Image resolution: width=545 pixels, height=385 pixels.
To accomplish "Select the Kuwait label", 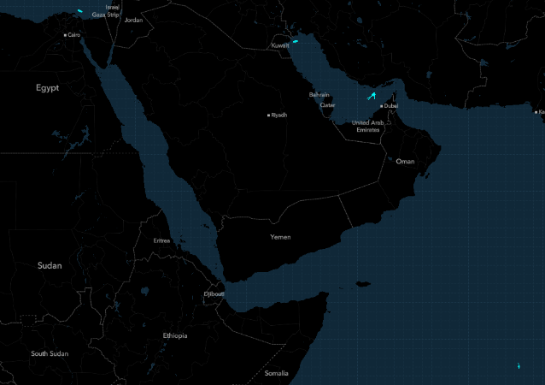I will (280, 45).
